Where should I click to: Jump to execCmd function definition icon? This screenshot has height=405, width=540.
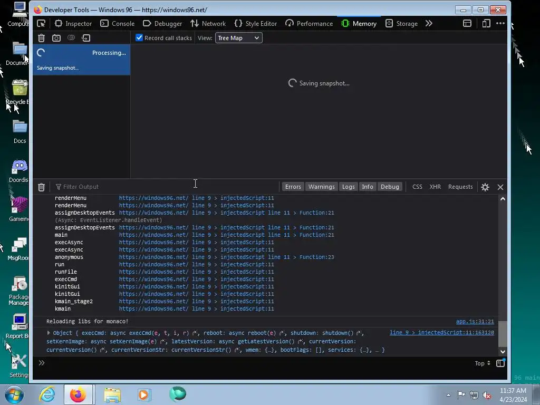pyautogui.click(x=195, y=333)
